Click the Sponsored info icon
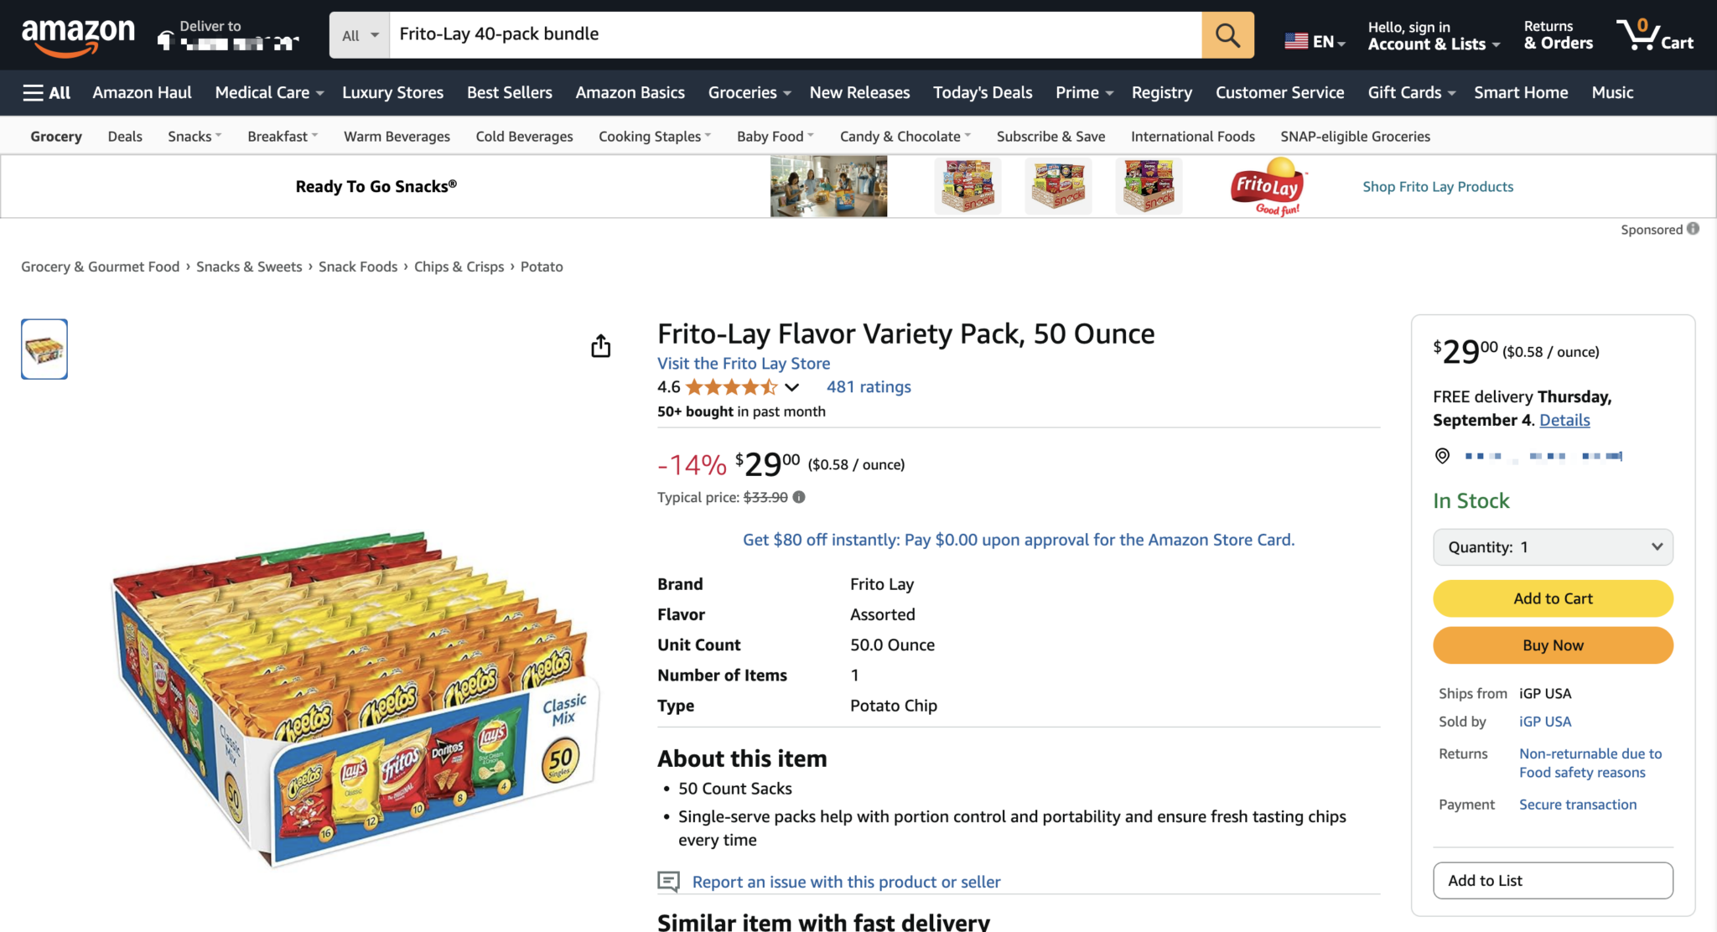Viewport: 1717px width, 932px height. point(1692,229)
